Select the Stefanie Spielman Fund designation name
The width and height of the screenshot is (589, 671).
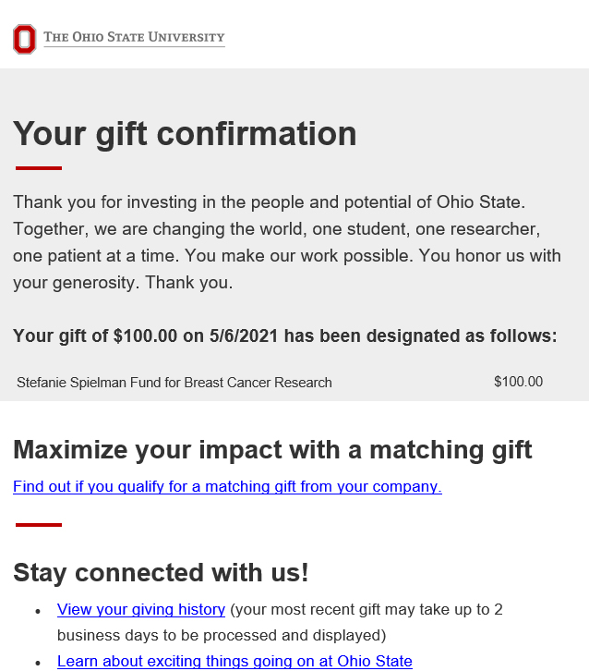(x=174, y=382)
